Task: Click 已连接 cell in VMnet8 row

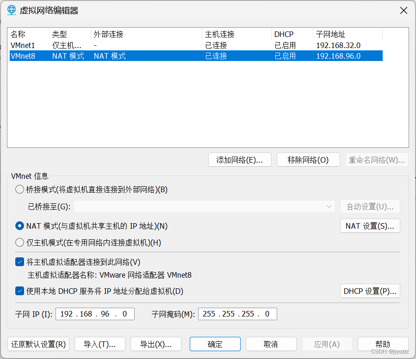Action: click(216, 56)
